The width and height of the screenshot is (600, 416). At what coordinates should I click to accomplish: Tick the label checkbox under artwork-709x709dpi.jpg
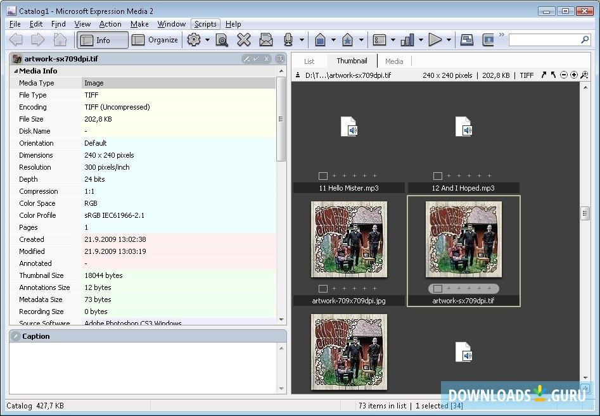point(323,289)
